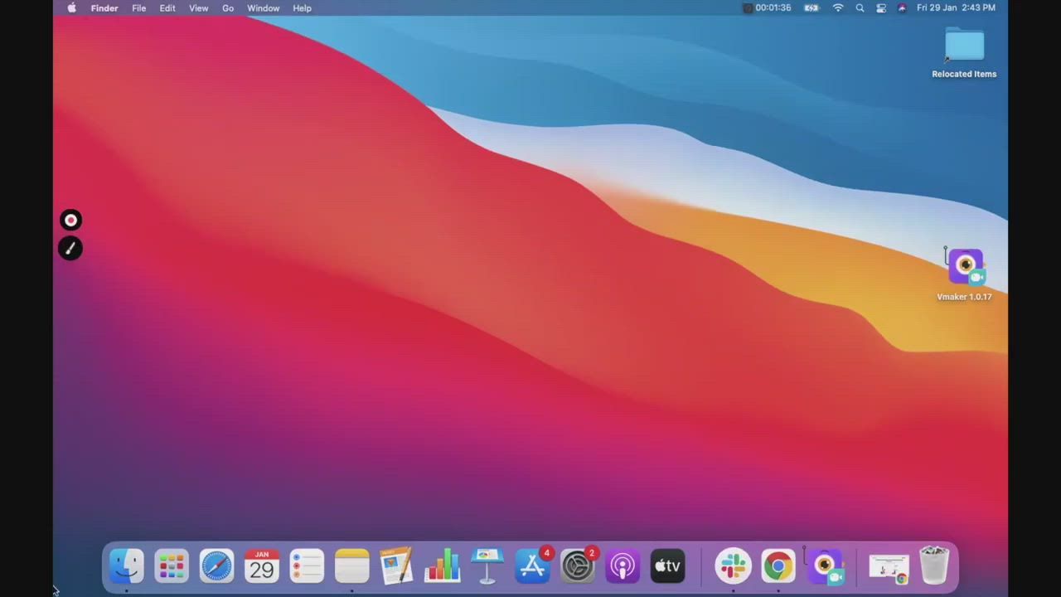Open Calendar showing JAN 29

point(261,566)
